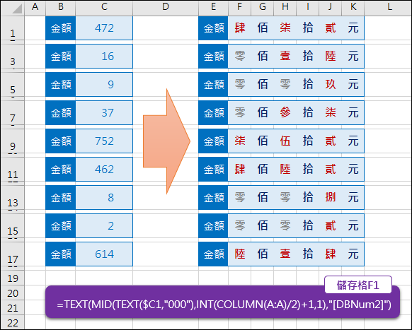Click the cell containing 614
This screenshot has width=412, height=330.
(x=104, y=254)
